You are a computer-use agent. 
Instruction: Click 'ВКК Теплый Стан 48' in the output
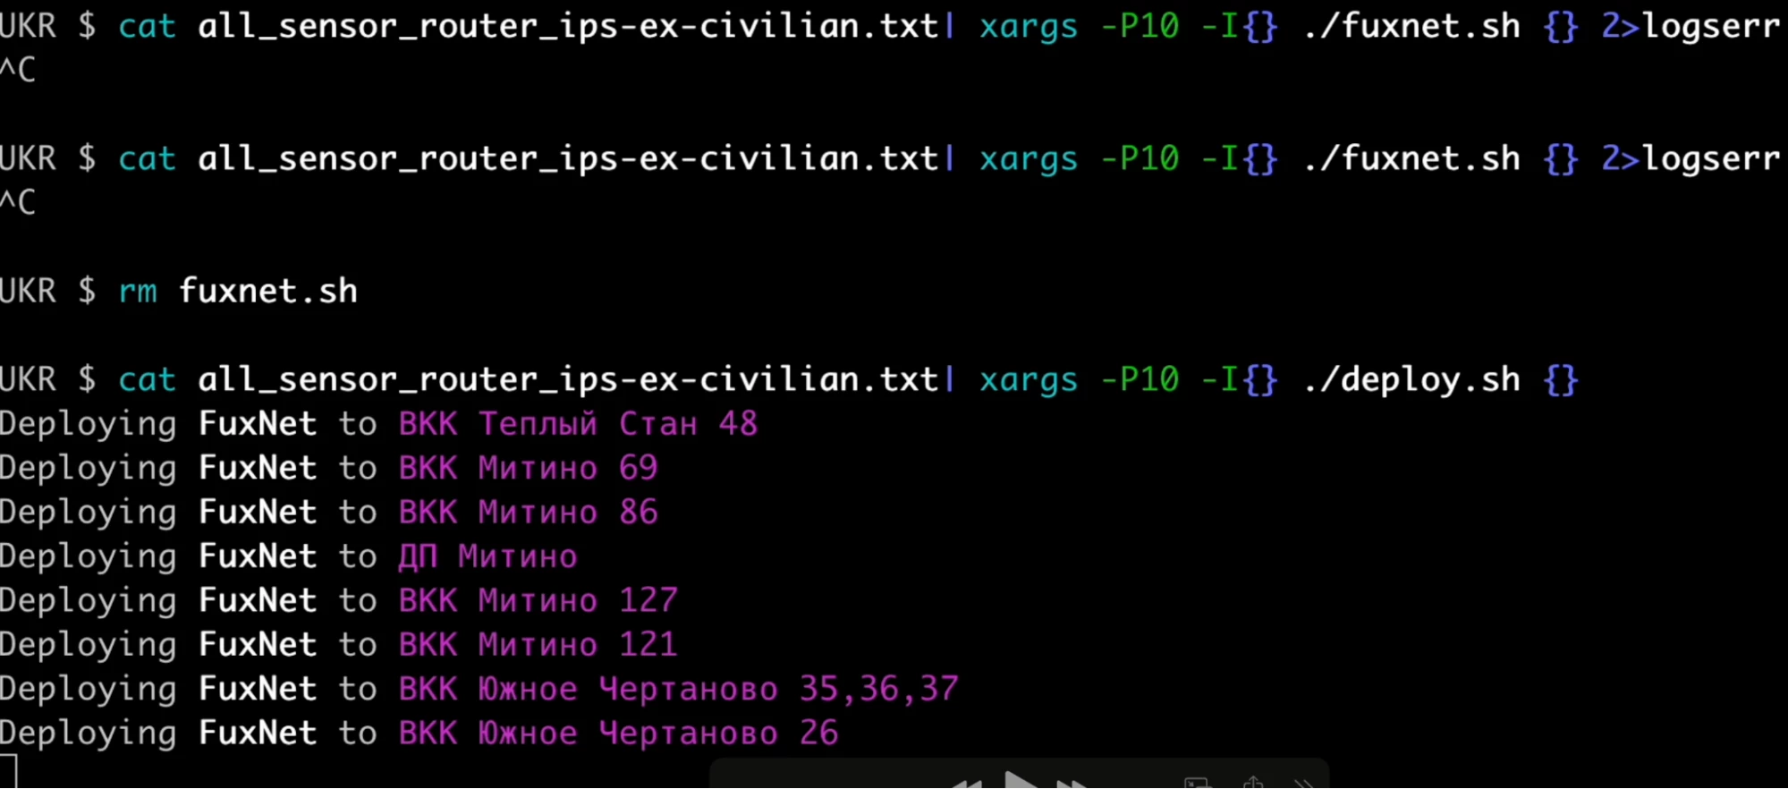(x=578, y=424)
